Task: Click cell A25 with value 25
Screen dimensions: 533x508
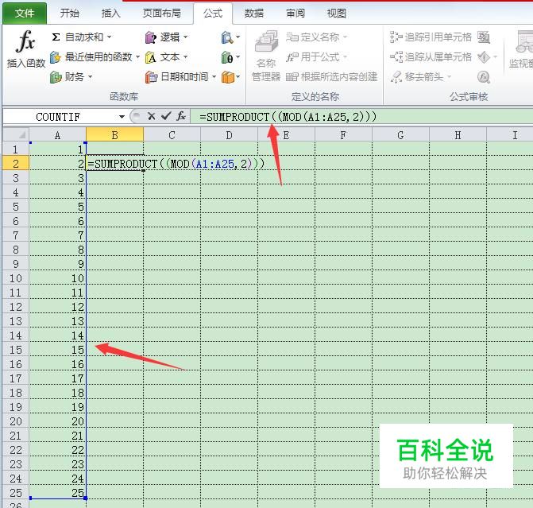Action: click(57, 492)
